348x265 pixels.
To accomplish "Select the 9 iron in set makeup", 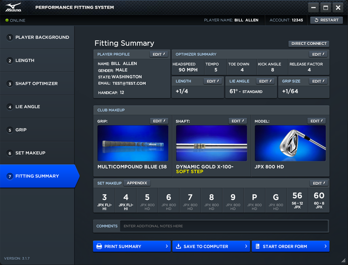I will (233, 201).
